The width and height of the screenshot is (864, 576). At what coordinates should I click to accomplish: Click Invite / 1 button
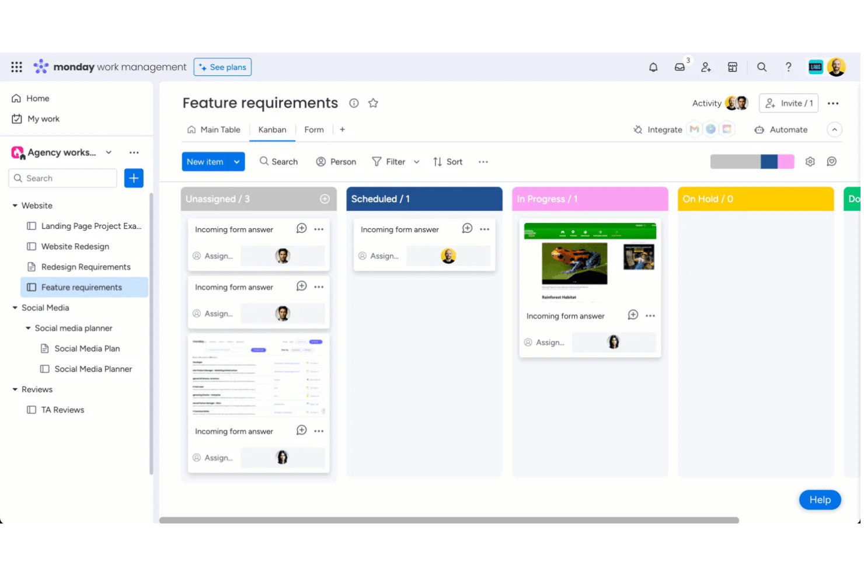point(789,103)
